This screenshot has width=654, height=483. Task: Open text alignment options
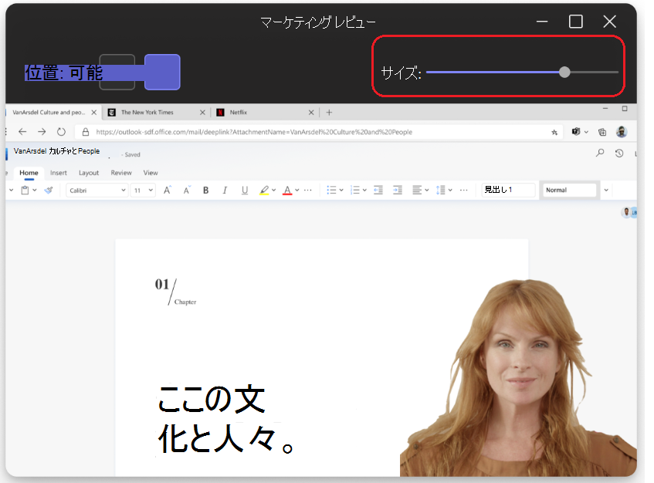[420, 190]
